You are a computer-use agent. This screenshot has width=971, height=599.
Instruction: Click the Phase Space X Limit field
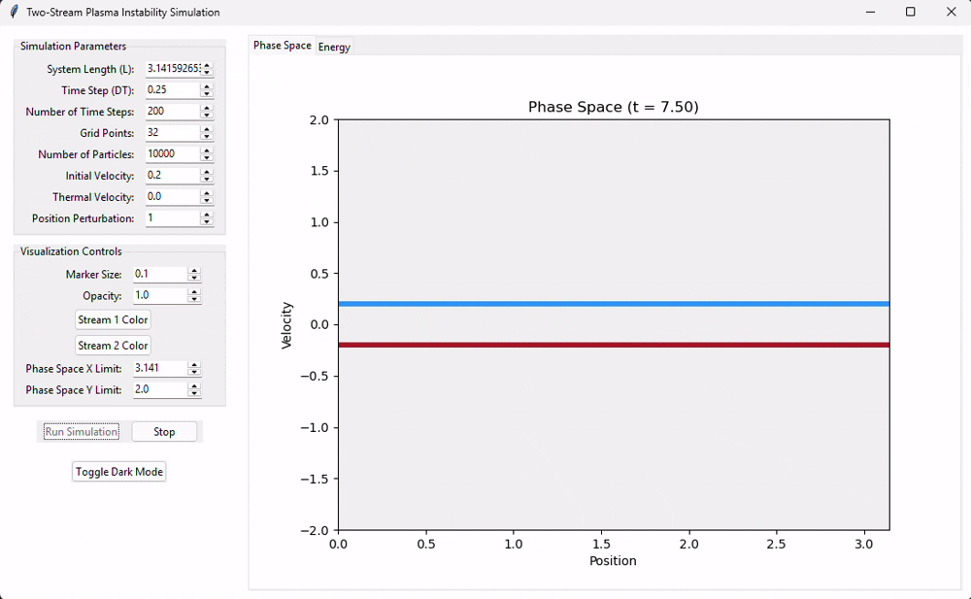pos(160,368)
